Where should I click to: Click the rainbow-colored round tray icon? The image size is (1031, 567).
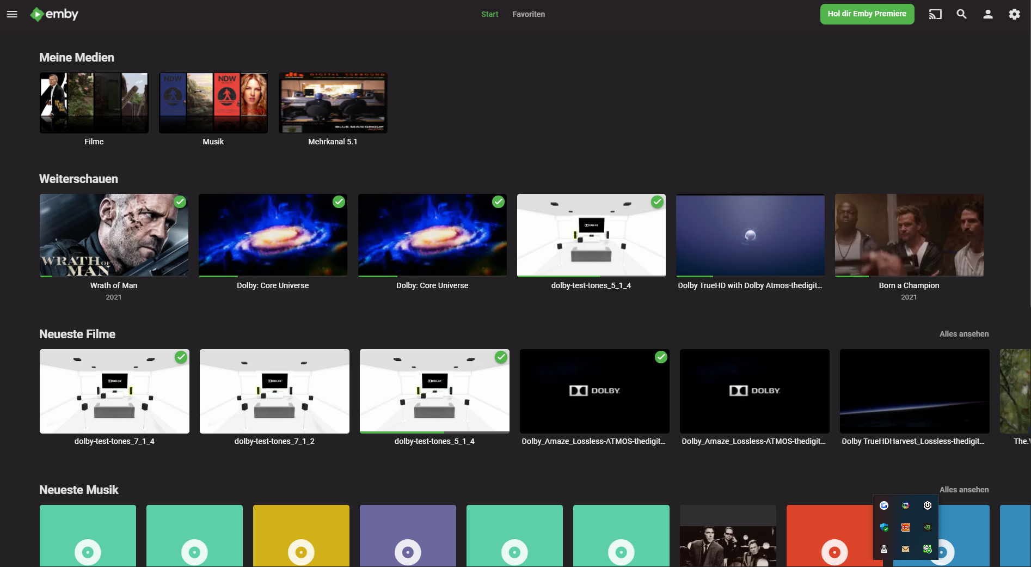(x=906, y=505)
